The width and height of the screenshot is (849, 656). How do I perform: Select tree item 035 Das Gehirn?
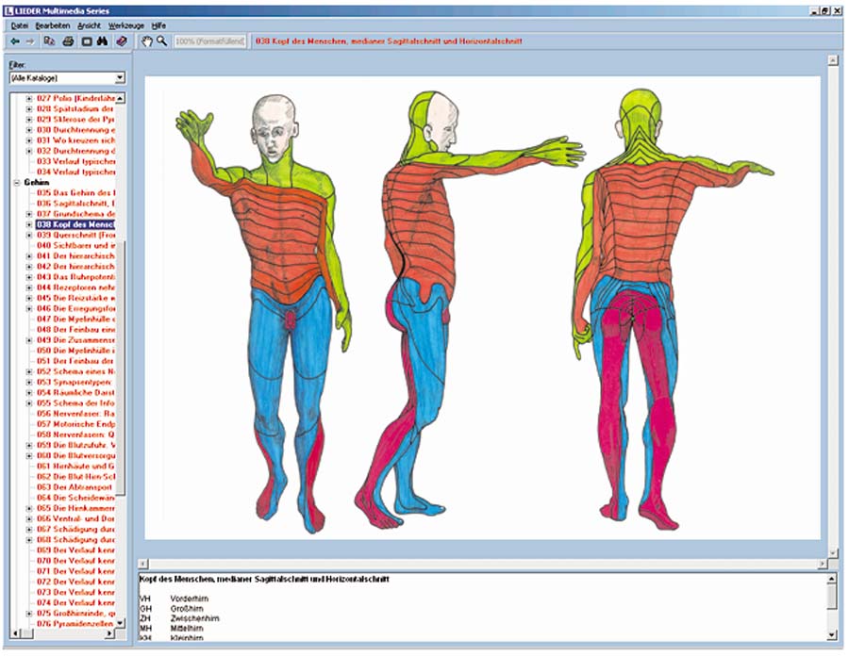[x=75, y=192]
